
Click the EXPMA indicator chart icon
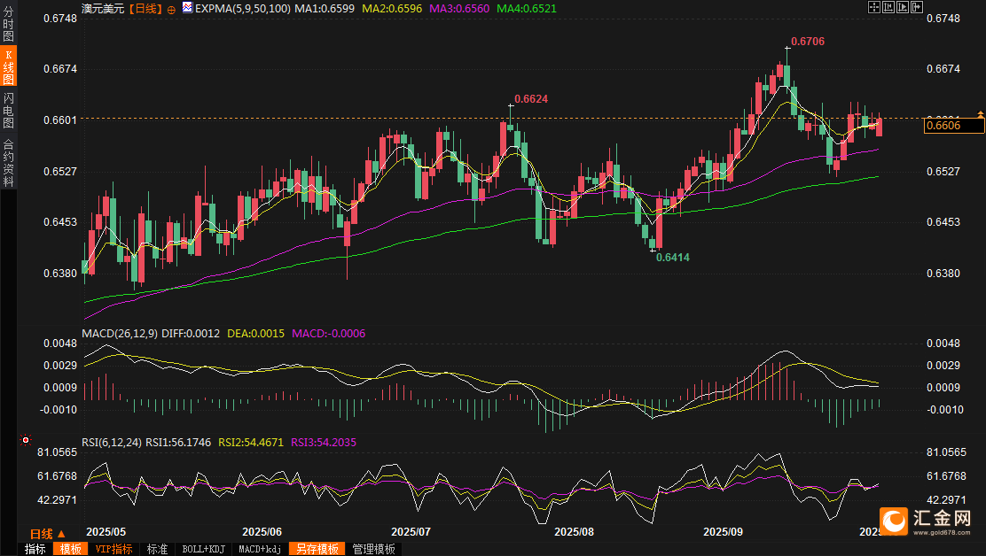(187, 7)
